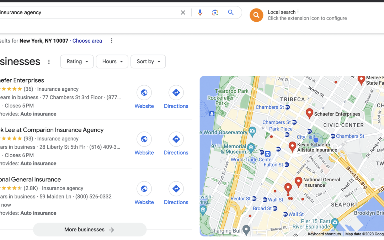Expand the Sort by dropdown
The image size is (384, 240).
click(x=148, y=62)
